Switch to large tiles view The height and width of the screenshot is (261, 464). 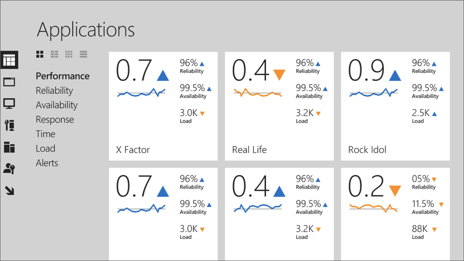[x=40, y=55]
